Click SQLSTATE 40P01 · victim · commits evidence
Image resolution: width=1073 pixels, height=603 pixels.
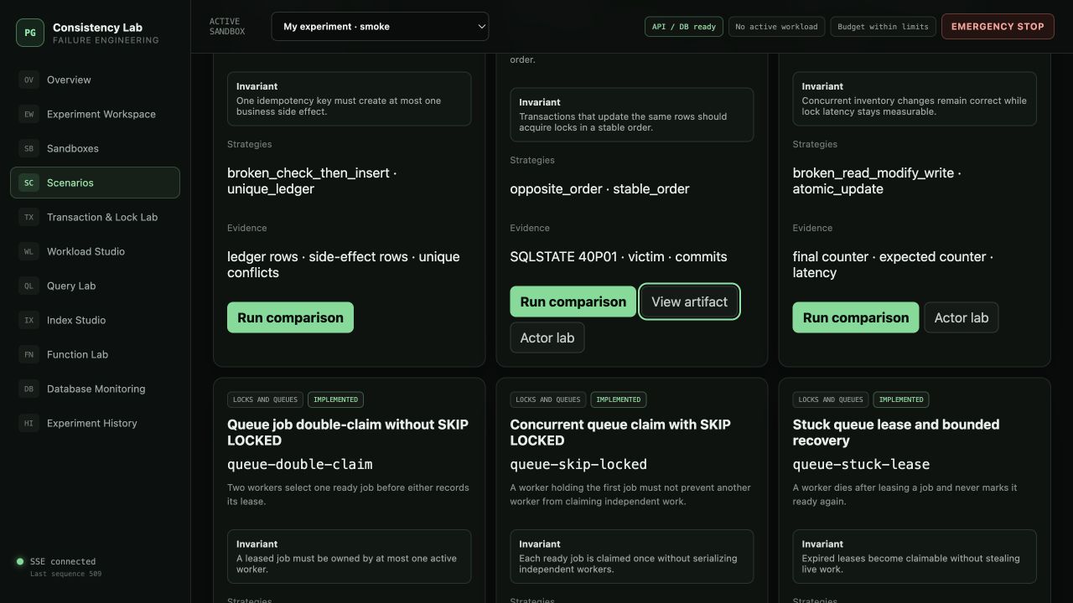coord(619,256)
